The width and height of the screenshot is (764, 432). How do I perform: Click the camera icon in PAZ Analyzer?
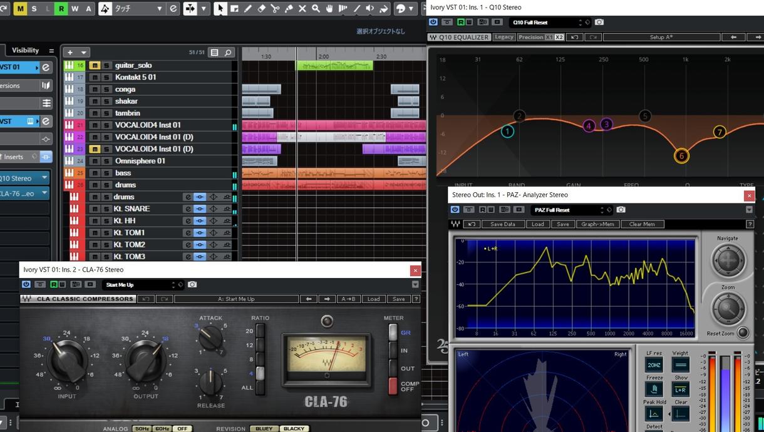(621, 210)
